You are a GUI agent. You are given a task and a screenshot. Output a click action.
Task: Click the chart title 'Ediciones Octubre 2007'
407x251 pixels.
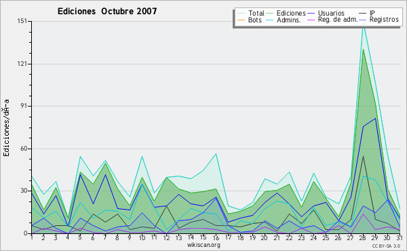point(107,12)
